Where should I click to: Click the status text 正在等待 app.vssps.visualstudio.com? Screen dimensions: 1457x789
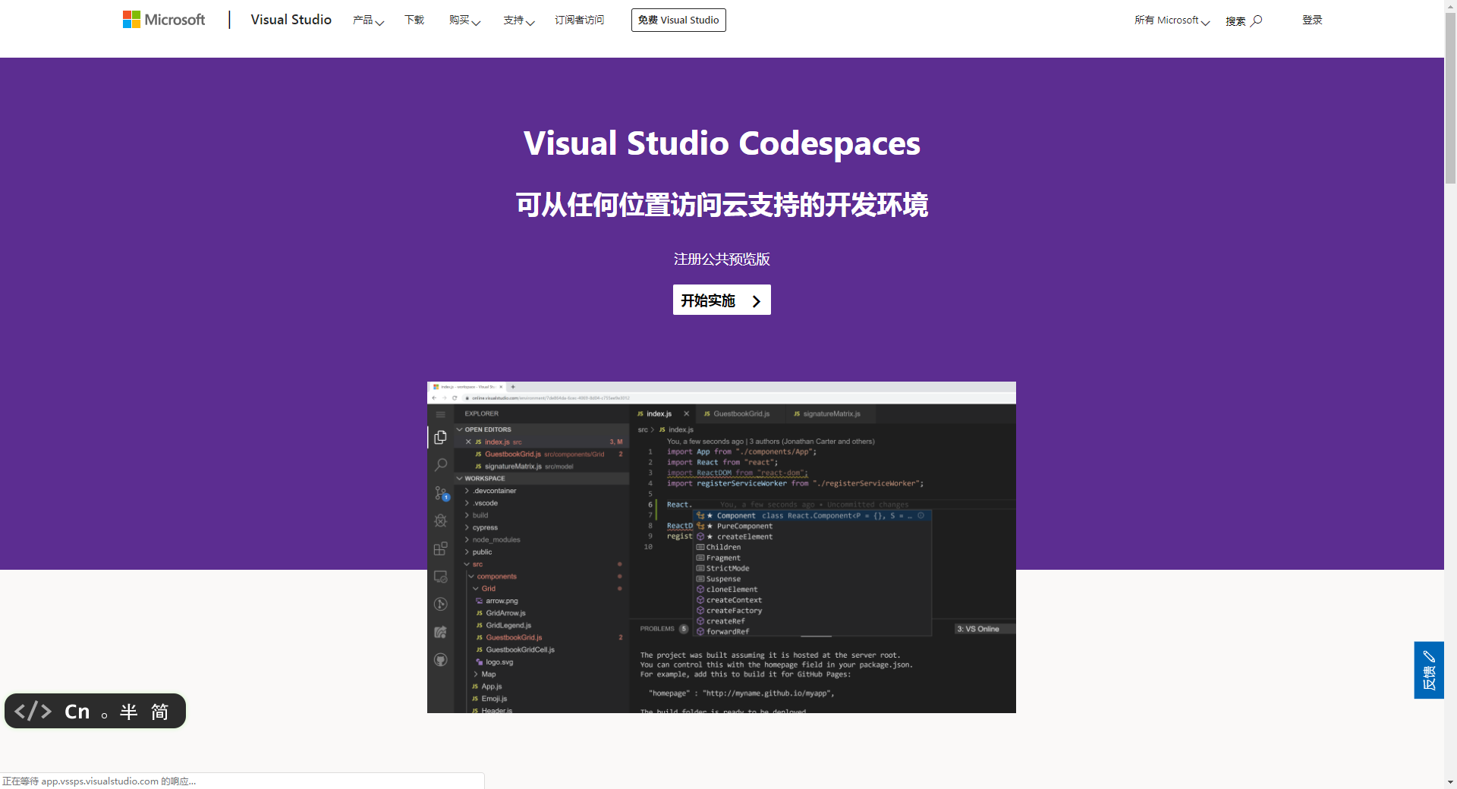(99, 781)
